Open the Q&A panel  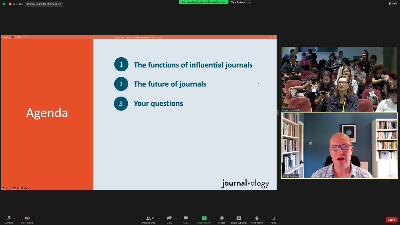[169, 219]
